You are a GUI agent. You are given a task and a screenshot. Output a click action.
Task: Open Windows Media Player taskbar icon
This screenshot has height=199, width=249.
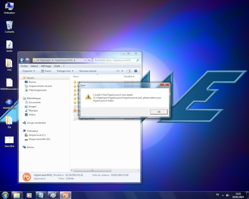(29, 195)
